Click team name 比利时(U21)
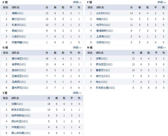This screenshot has height=136, width=168. tap(103, 13)
